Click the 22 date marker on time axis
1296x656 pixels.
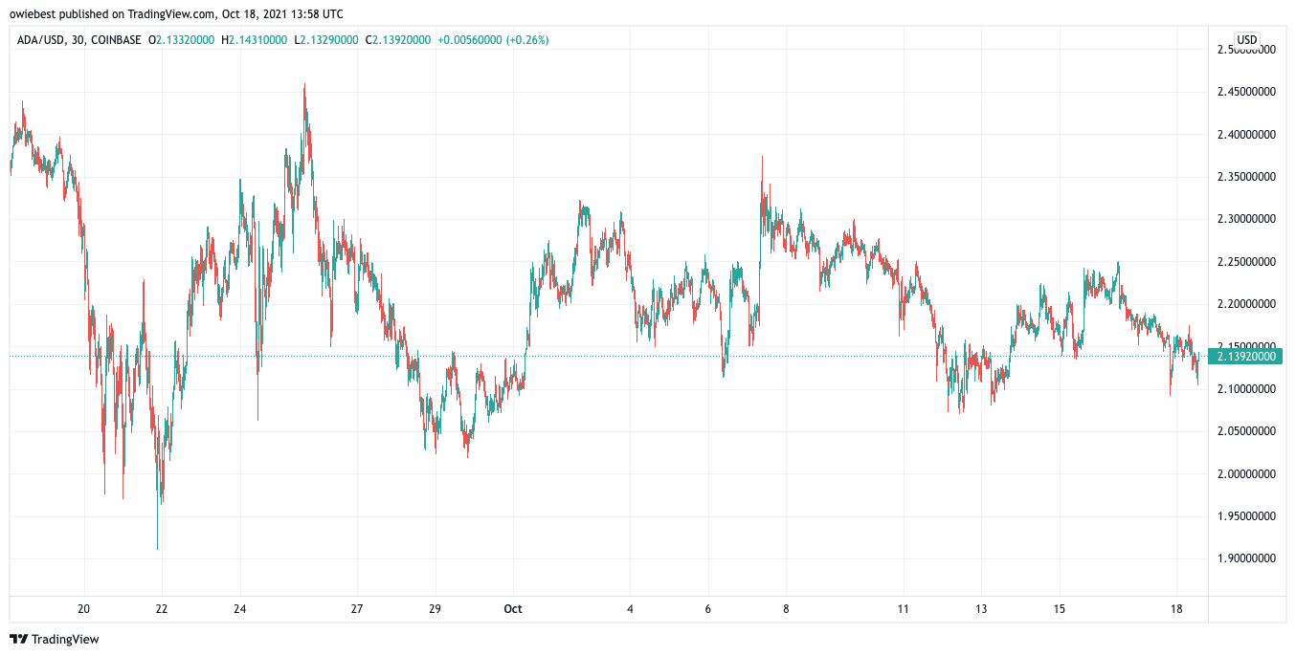click(162, 609)
